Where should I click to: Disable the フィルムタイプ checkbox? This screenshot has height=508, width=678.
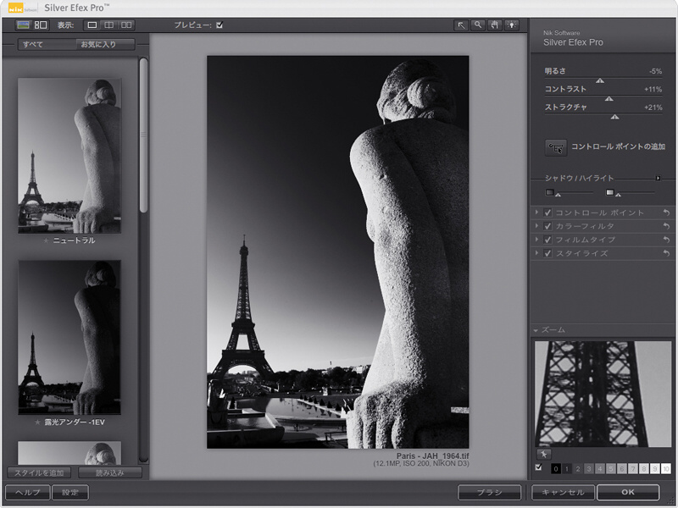(547, 240)
